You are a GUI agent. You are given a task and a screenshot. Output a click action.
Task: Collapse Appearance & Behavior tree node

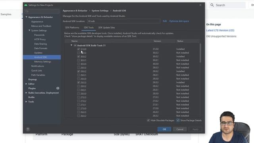point(27,17)
